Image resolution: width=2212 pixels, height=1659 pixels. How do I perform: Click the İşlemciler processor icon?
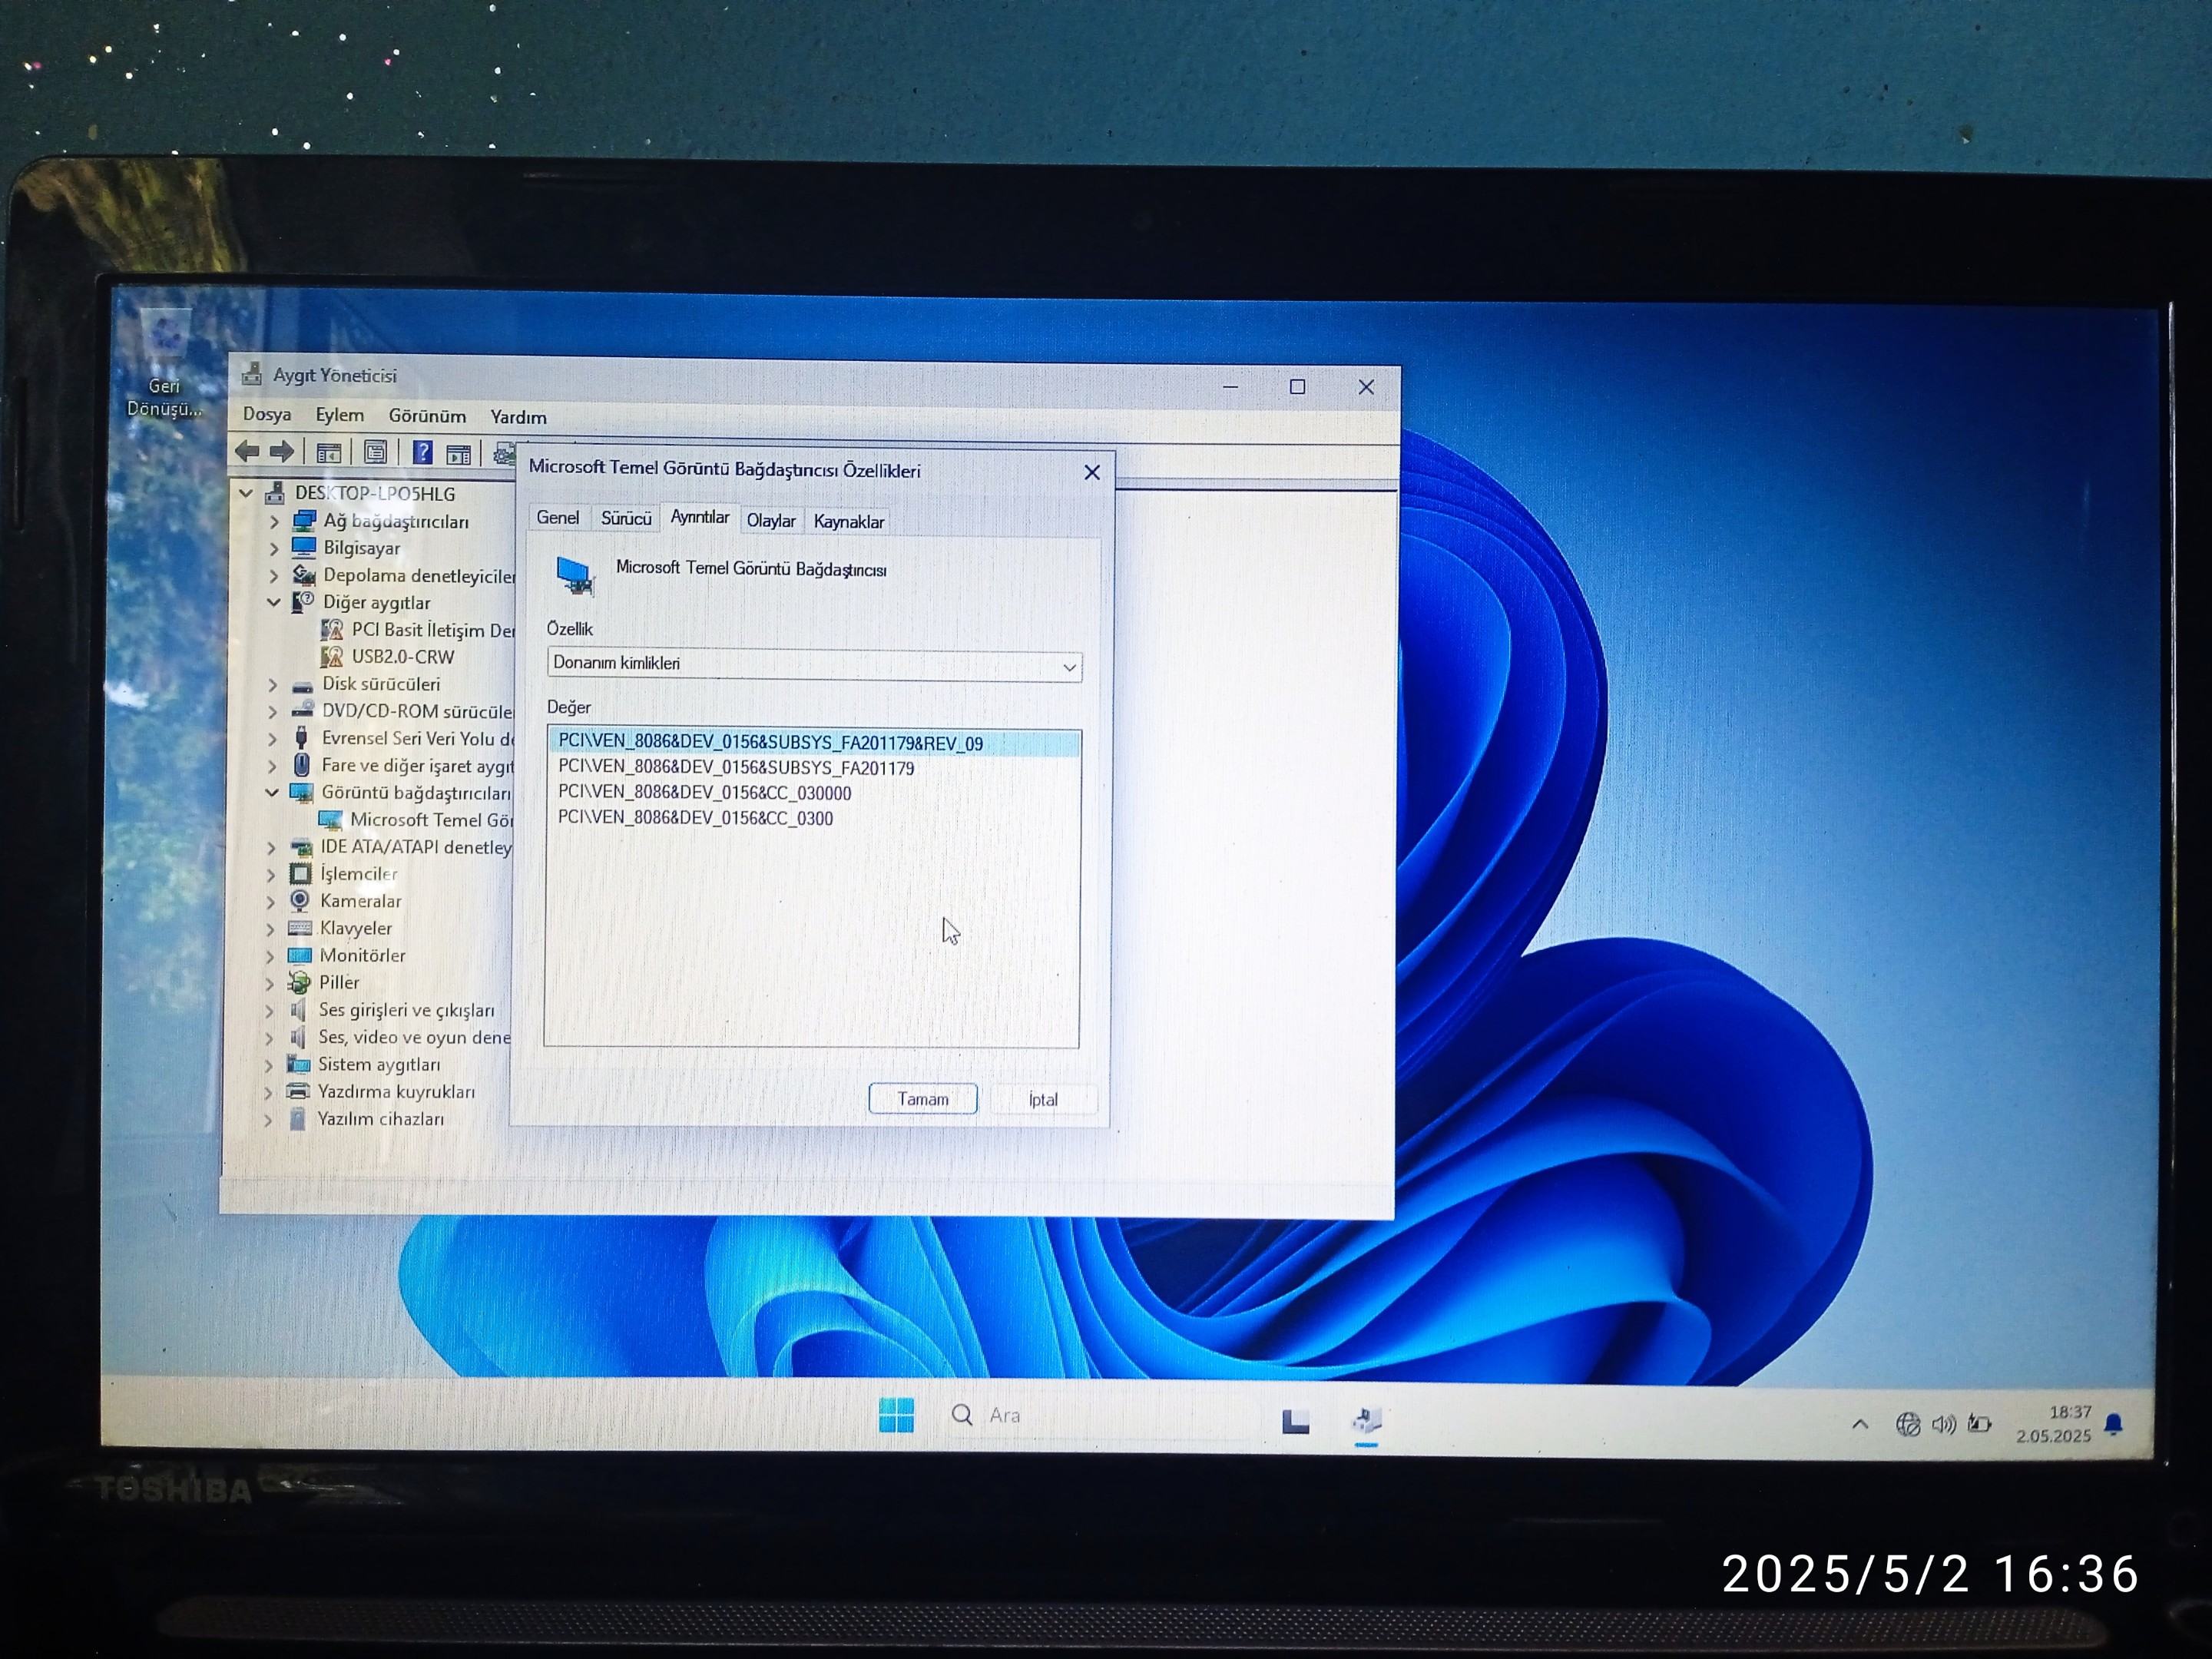coord(300,873)
